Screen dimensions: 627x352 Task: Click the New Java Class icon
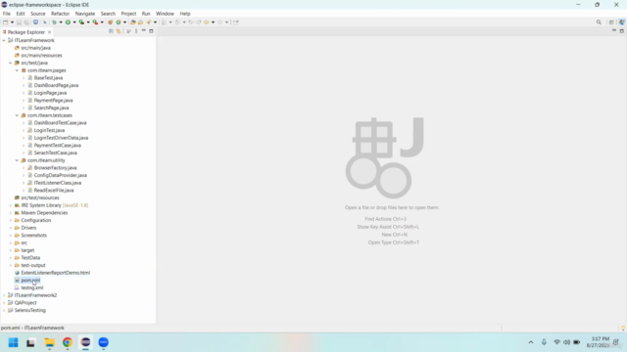click(x=119, y=22)
